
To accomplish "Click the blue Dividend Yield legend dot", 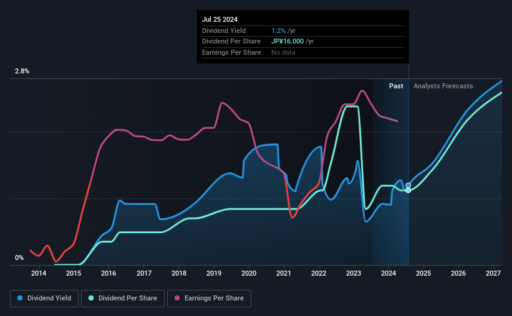I will pyautogui.click(x=20, y=298).
